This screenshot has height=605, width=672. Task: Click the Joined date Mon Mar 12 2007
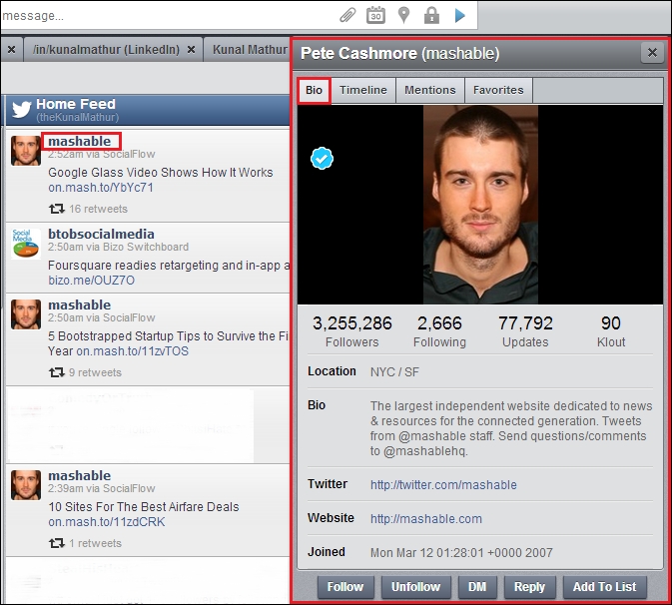click(x=461, y=553)
